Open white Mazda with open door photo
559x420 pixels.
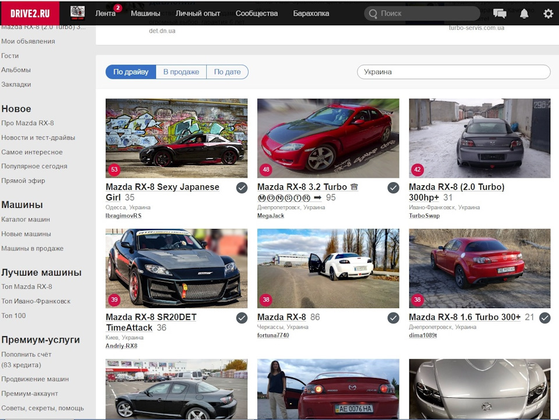click(x=328, y=269)
